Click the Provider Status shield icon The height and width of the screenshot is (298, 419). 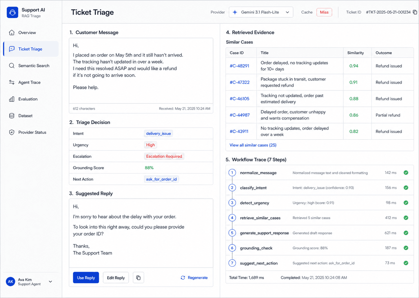[12, 132]
